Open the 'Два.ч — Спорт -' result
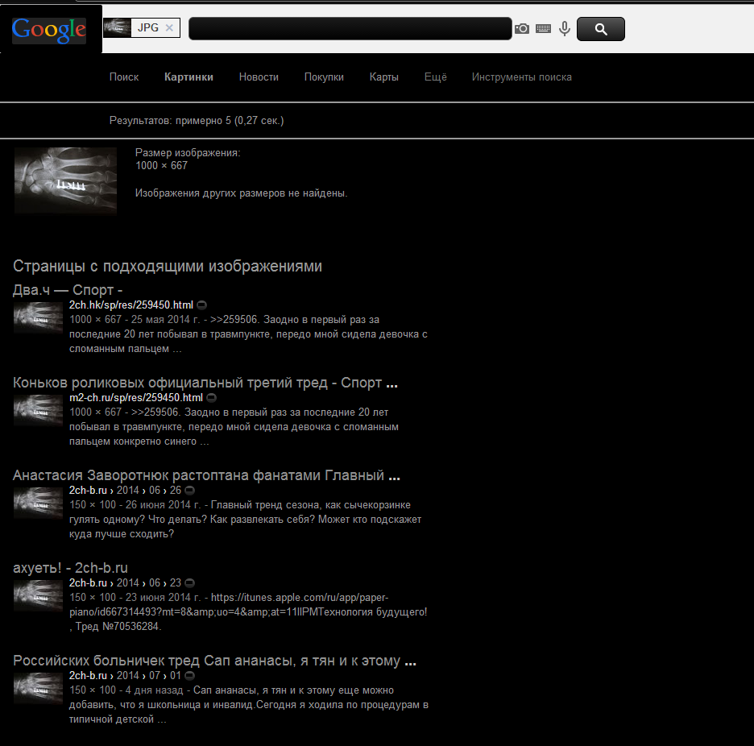 tap(68, 290)
